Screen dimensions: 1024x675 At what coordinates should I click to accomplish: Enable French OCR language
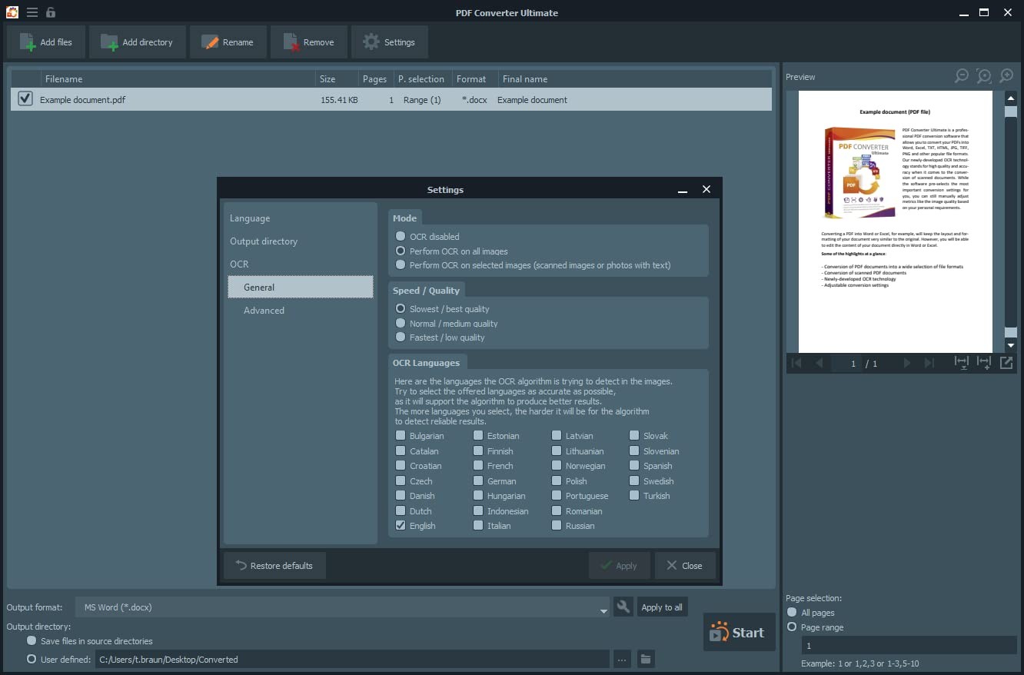click(x=478, y=465)
